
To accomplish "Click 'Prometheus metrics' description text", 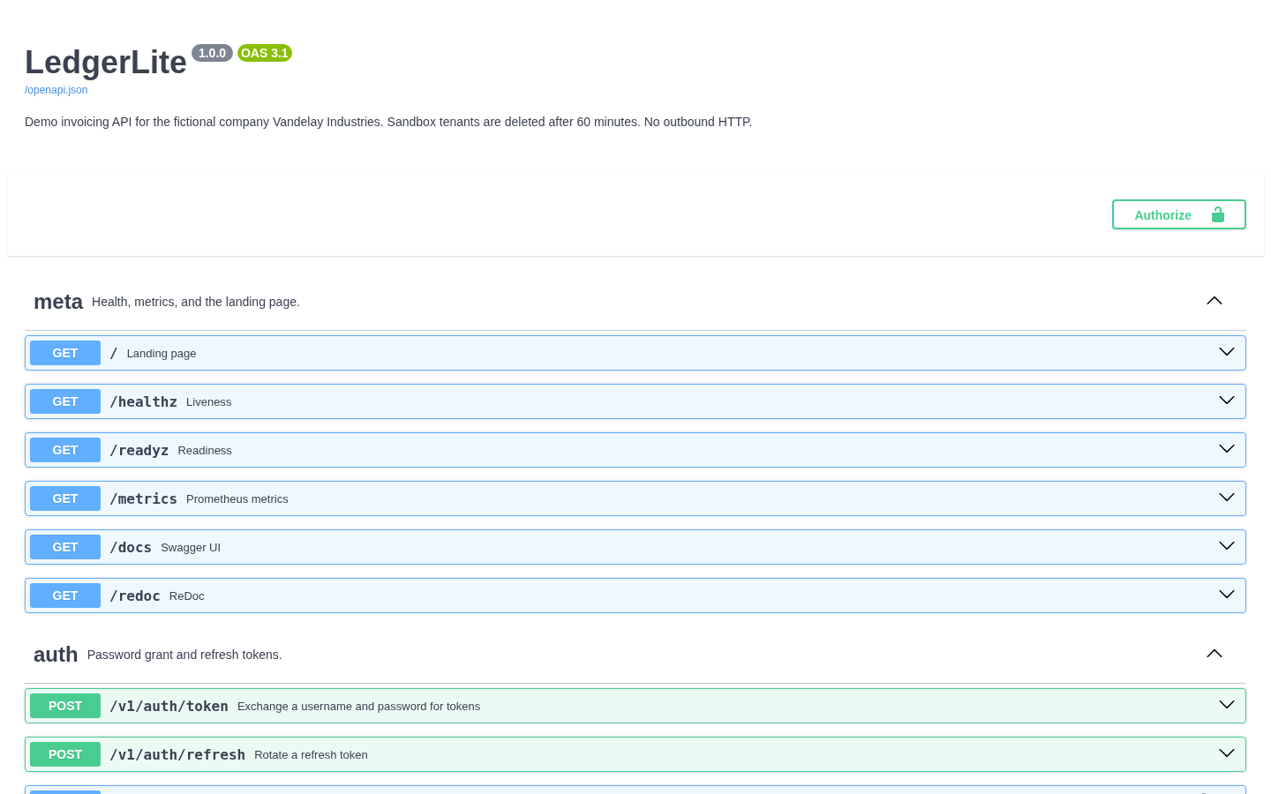I will click(x=237, y=499).
